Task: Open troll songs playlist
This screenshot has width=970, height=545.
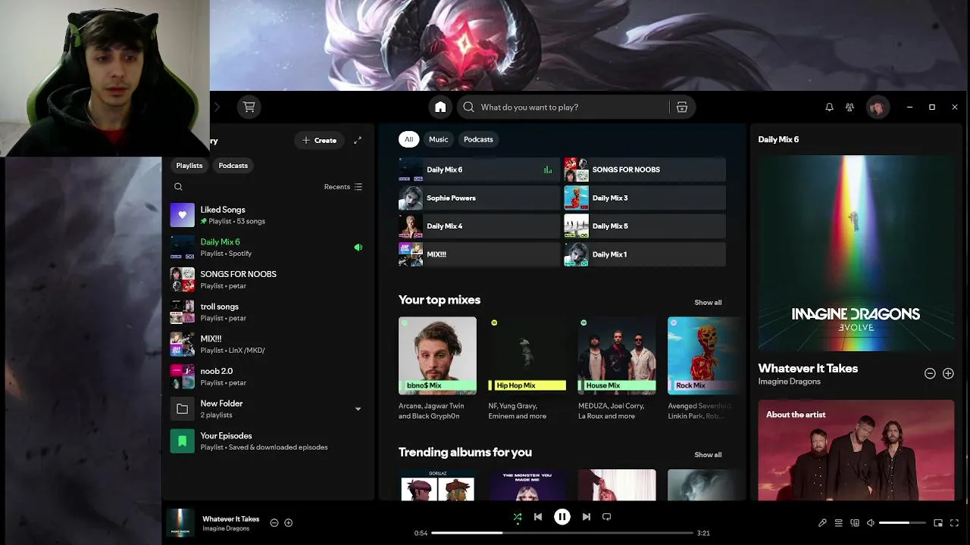Action: tap(267, 312)
